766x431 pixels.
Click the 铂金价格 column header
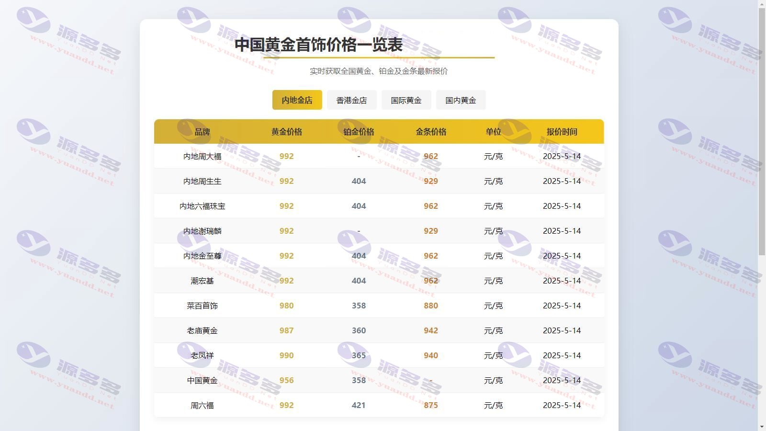click(359, 132)
